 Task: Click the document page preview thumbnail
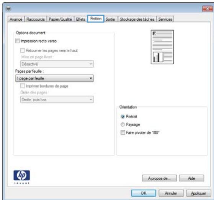coord(162,47)
